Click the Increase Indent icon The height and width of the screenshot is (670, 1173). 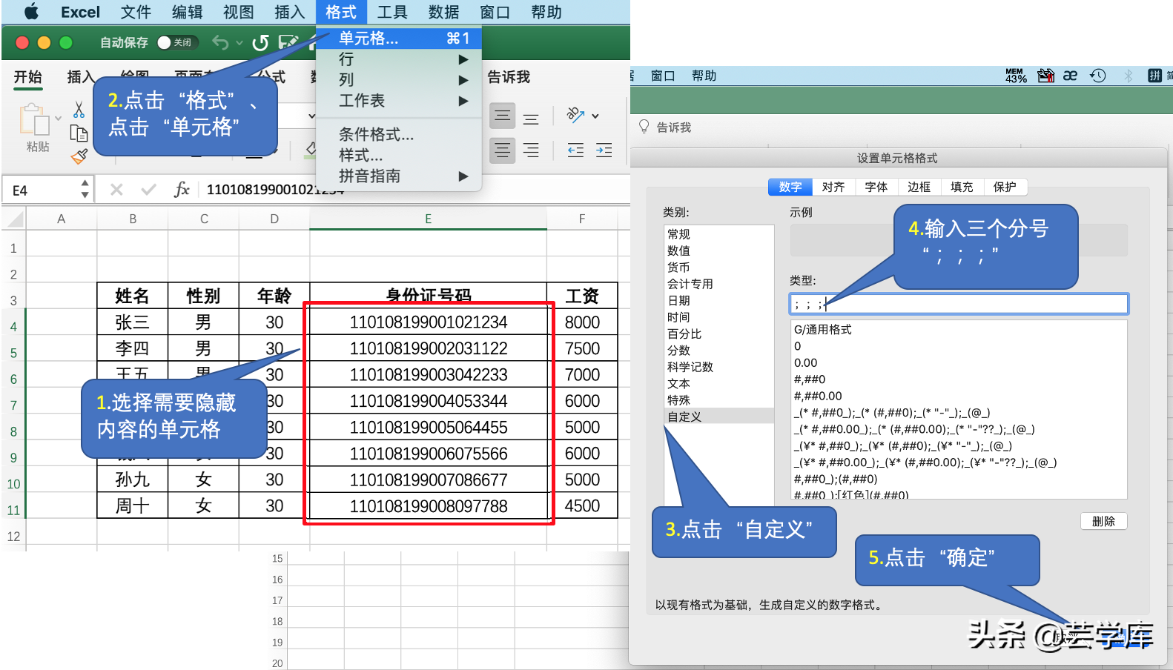604,150
